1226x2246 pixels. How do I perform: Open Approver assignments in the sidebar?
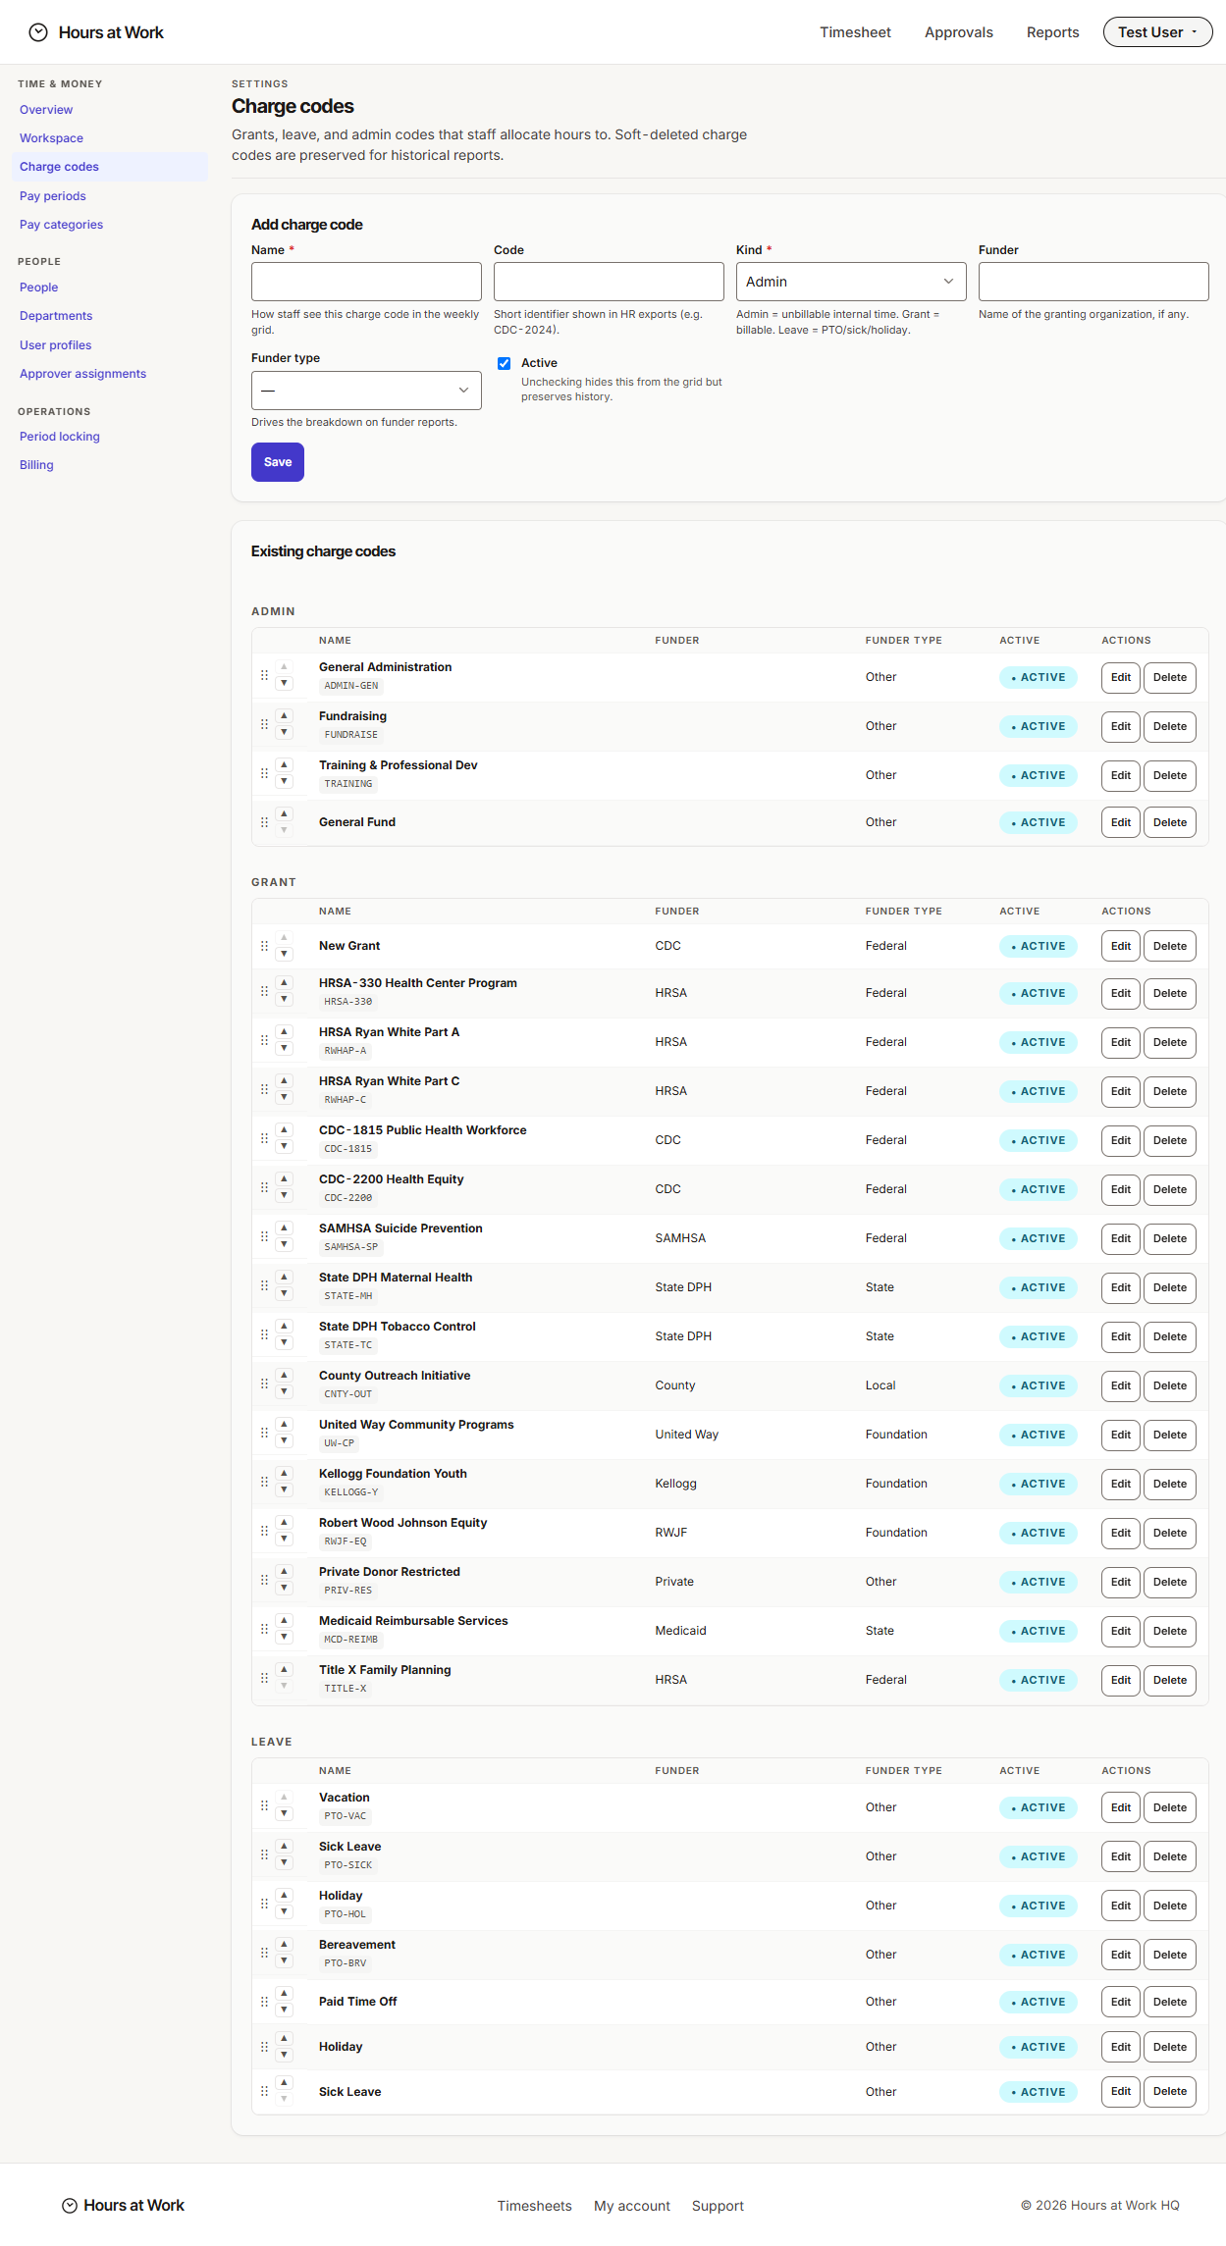tap(82, 374)
